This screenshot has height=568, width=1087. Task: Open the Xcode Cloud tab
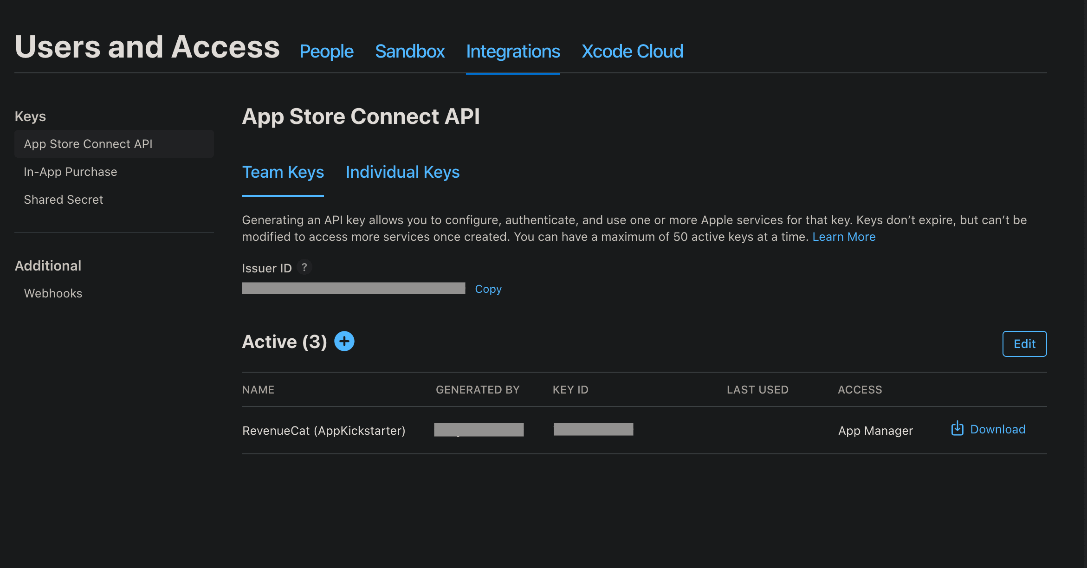(632, 52)
